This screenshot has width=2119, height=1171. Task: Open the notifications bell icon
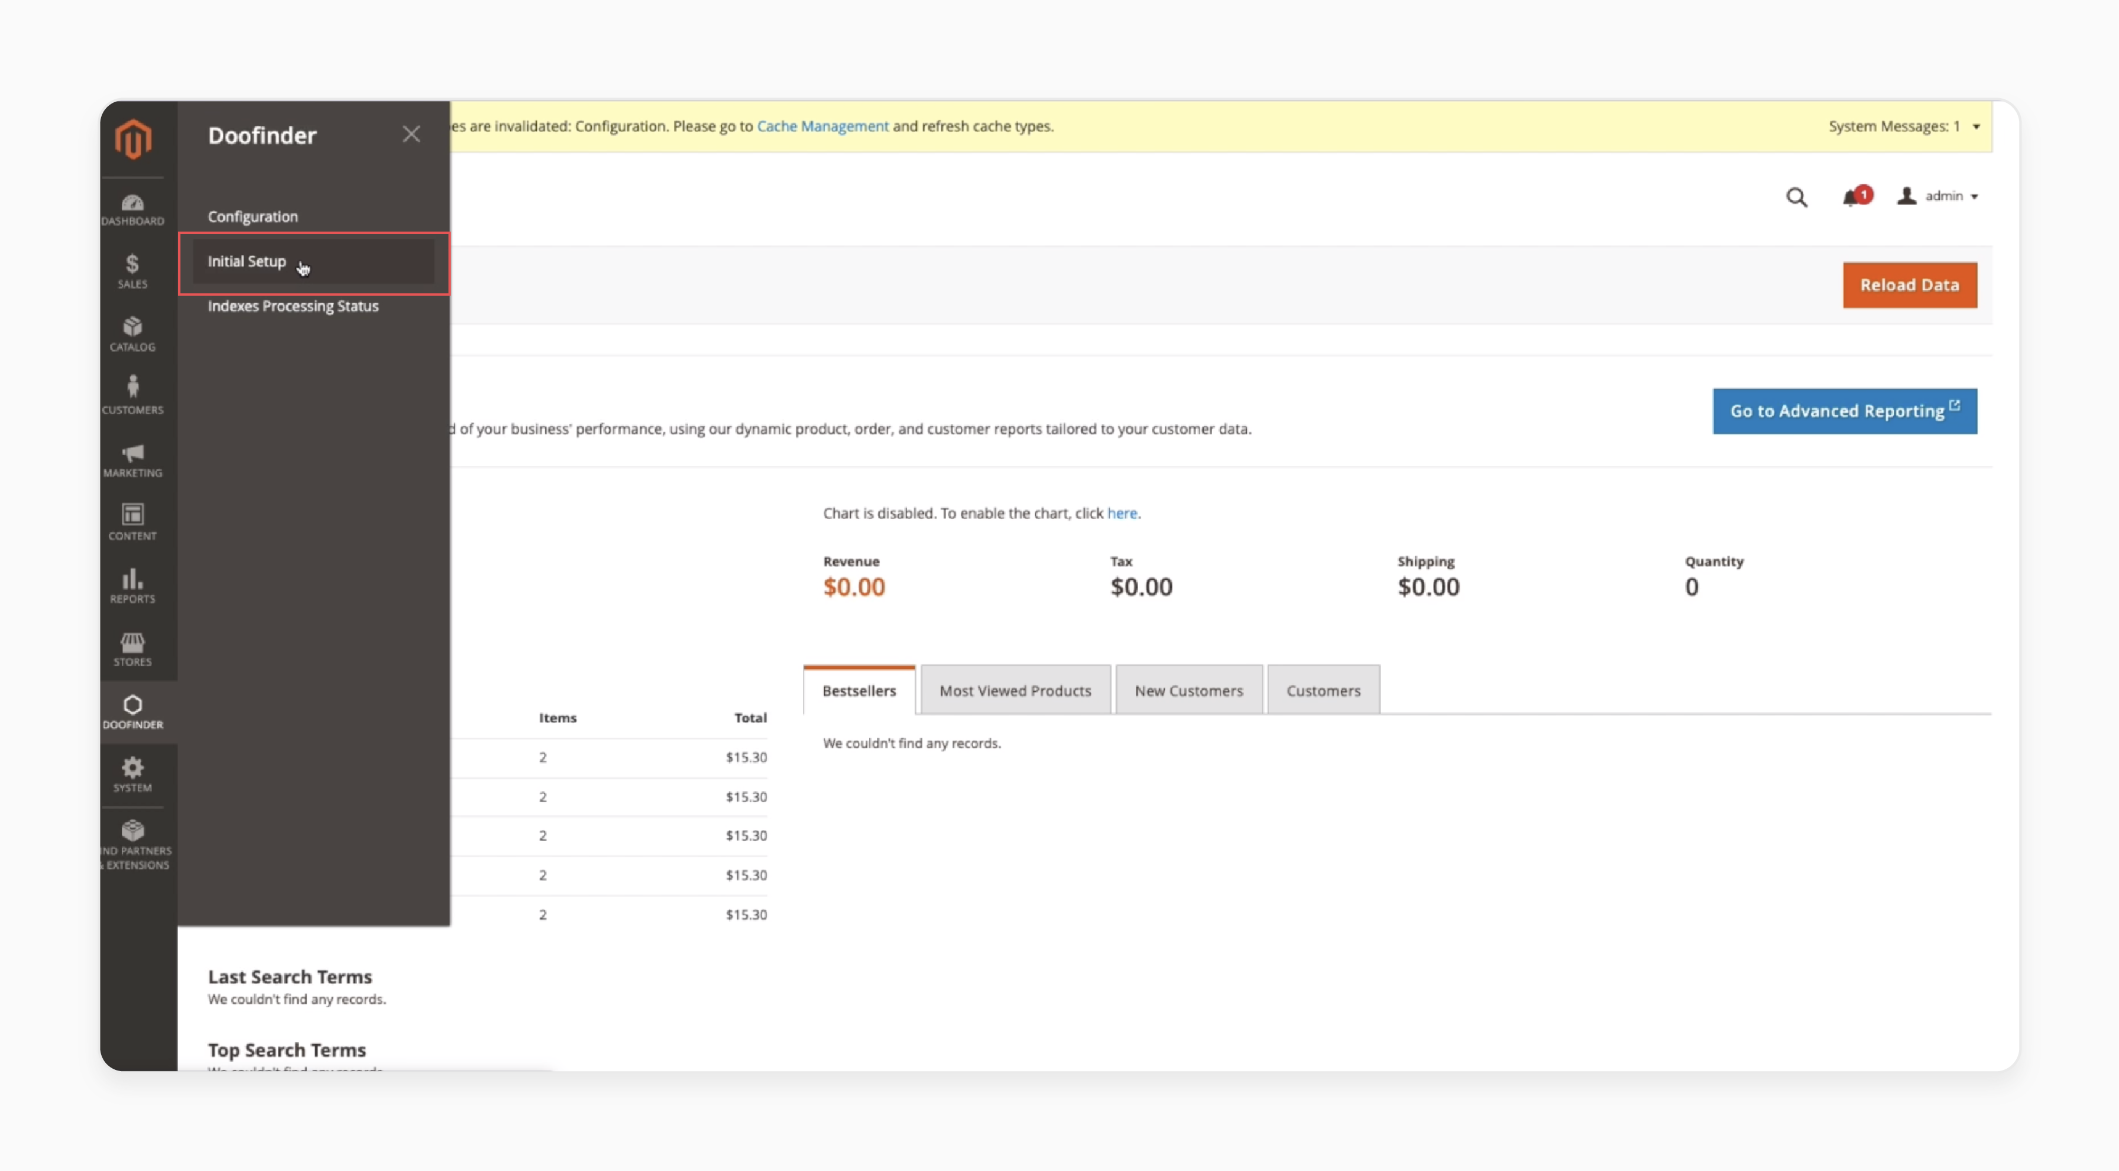1856,196
